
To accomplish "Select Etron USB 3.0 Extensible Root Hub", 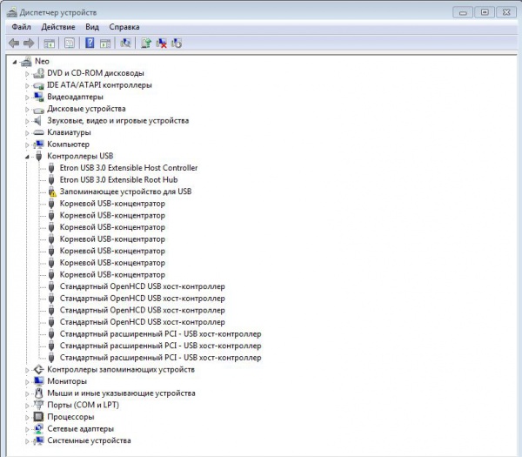I will [x=118, y=180].
